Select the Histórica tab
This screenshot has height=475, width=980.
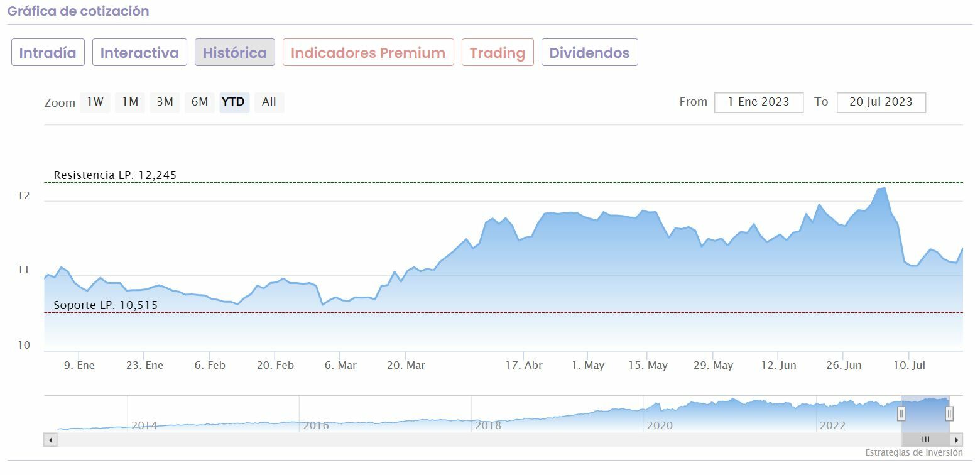[235, 53]
